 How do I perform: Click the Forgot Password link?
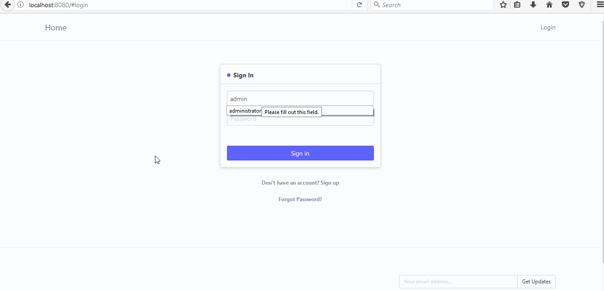pos(300,199)
